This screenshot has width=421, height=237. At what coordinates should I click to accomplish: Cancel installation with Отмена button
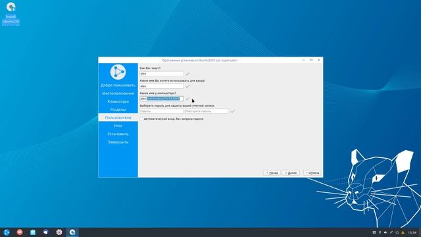(312, 172)
